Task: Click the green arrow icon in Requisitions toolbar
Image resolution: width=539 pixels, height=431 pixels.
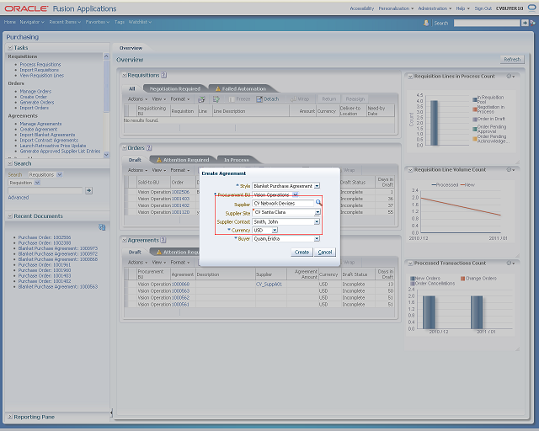Action: click(216, 99)
